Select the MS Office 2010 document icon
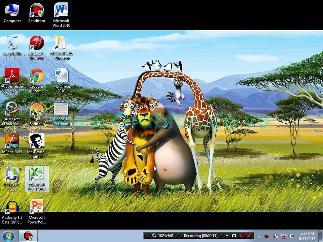 (x=61, y=81)
